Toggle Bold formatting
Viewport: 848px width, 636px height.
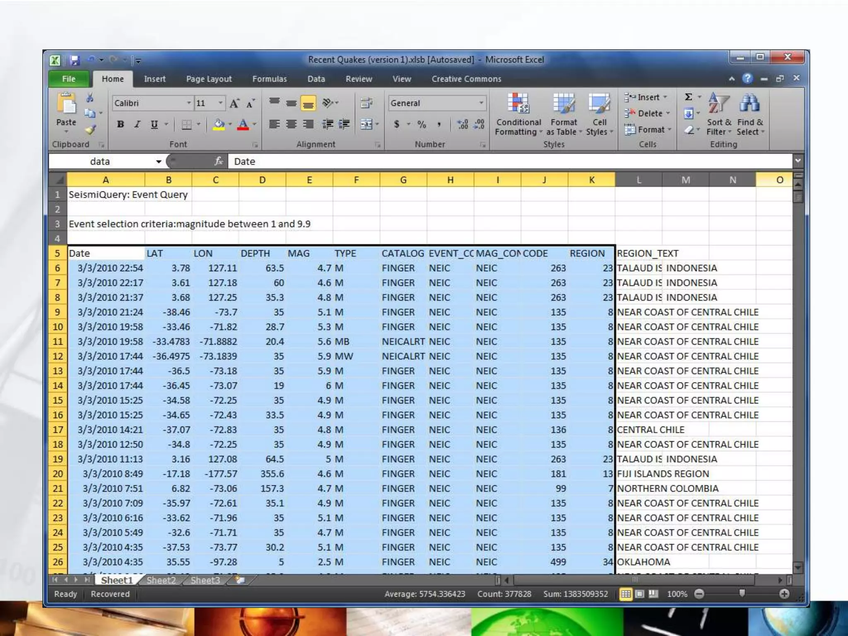[x=120, y=124]
